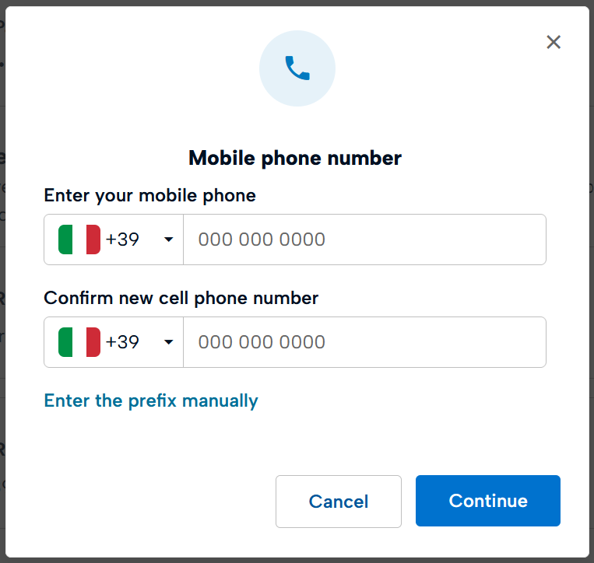Image resolution: width=594 pixels, height=563 pixels.
Task: Click the "Enter your mobile phone" label
Action: 150,195
